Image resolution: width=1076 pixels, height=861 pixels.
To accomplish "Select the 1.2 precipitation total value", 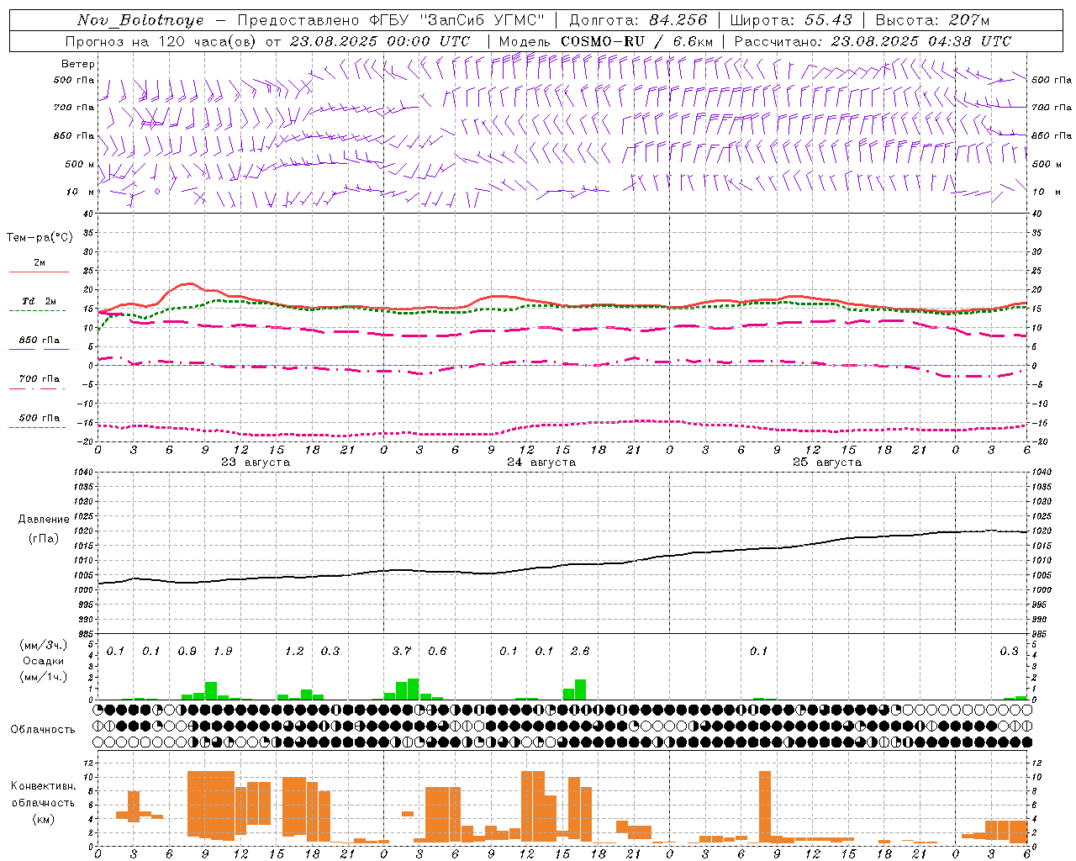I will tap(294, 651).
